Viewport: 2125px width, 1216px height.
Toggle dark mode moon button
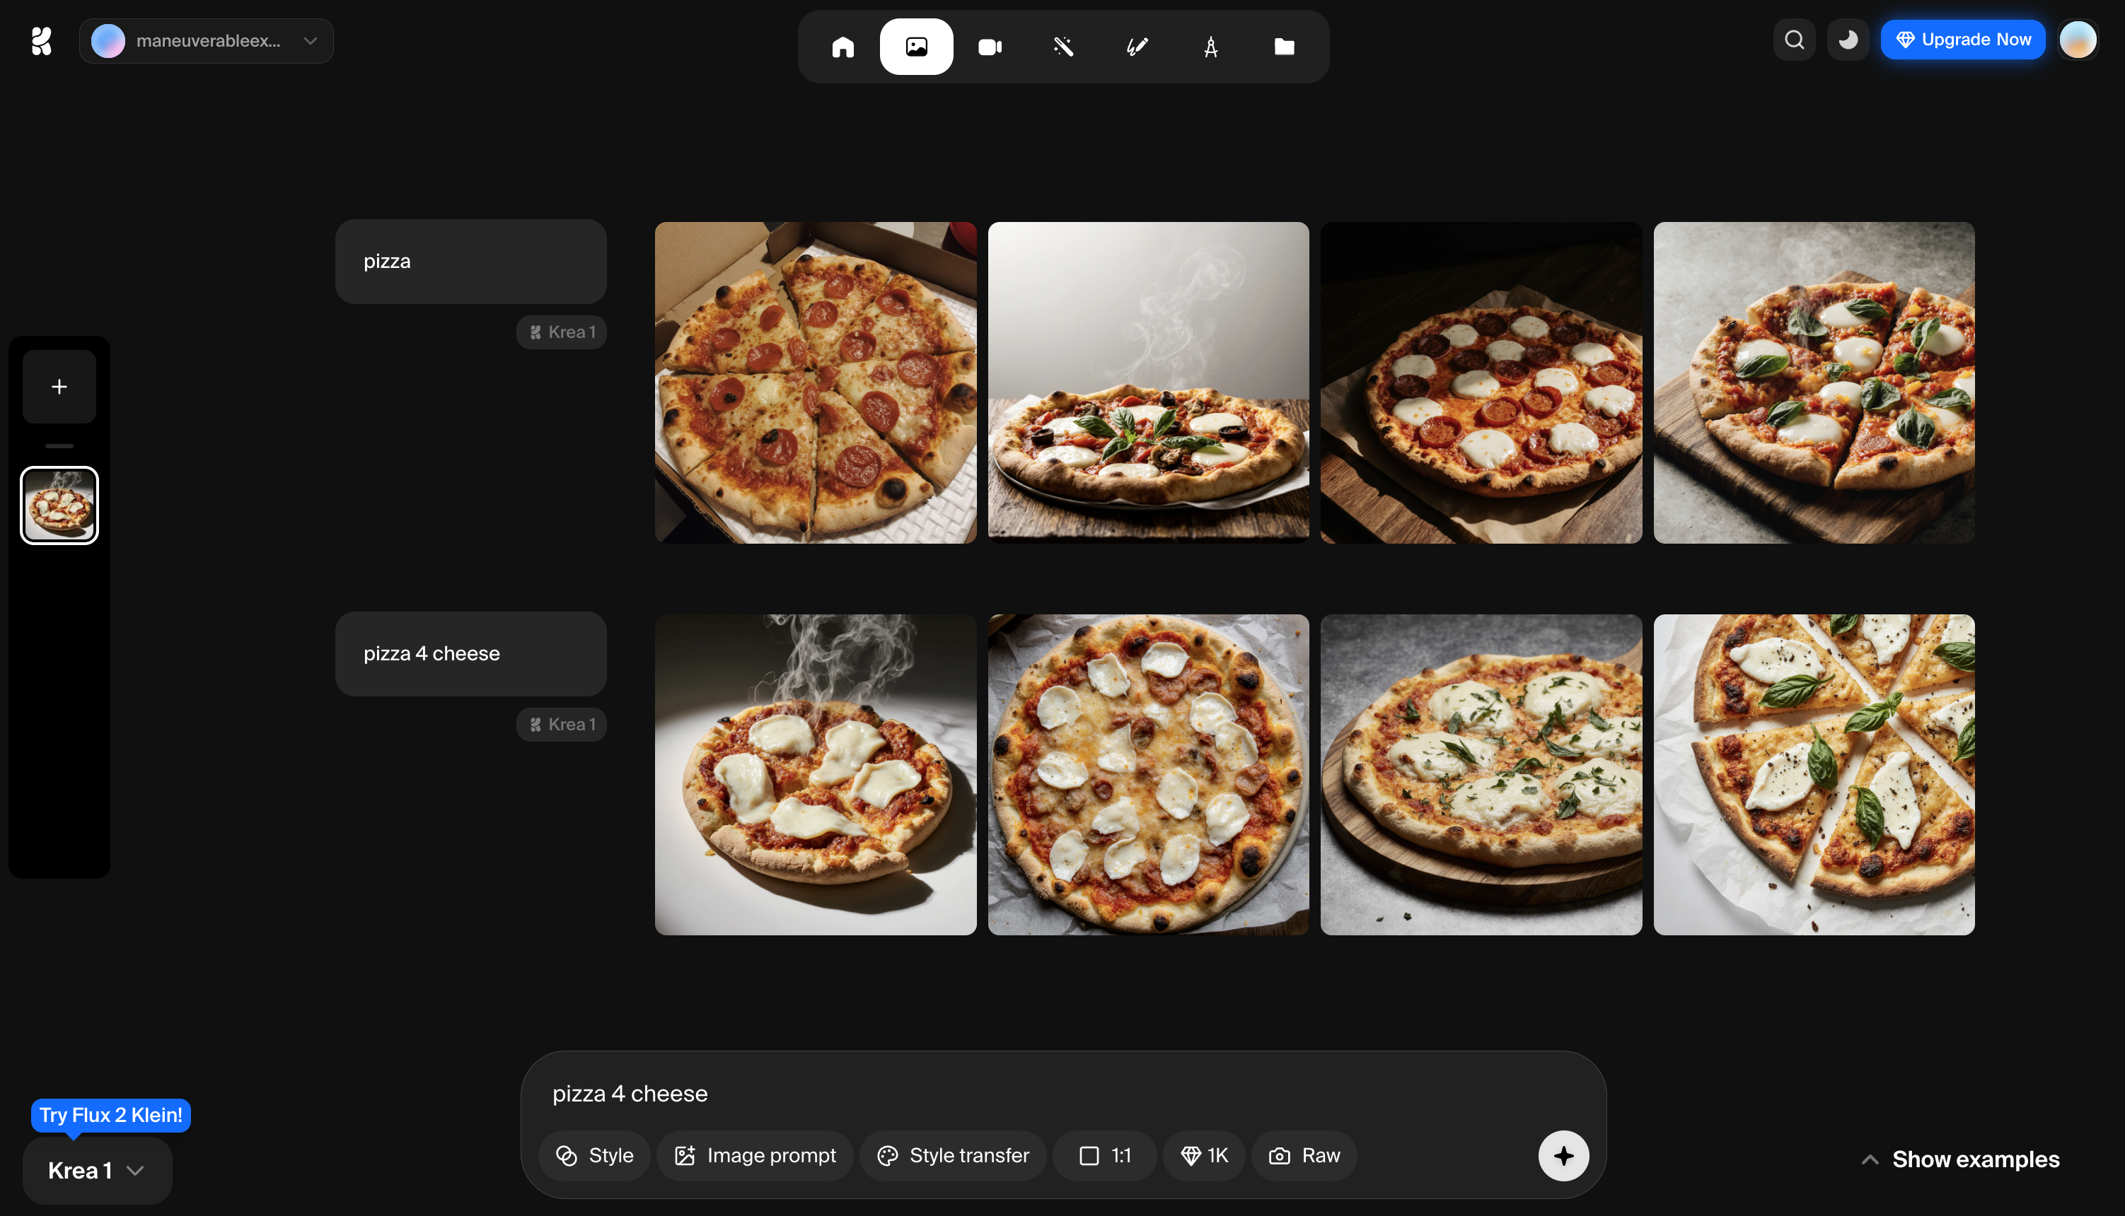click(1848, 40)
